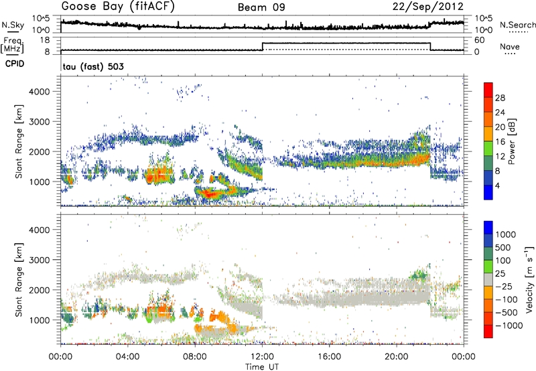Click the 'Velocity [m s-1]' colorbar label
Image resolution: width=536 pixels, height=371 pixels.
tap(529, 279)
